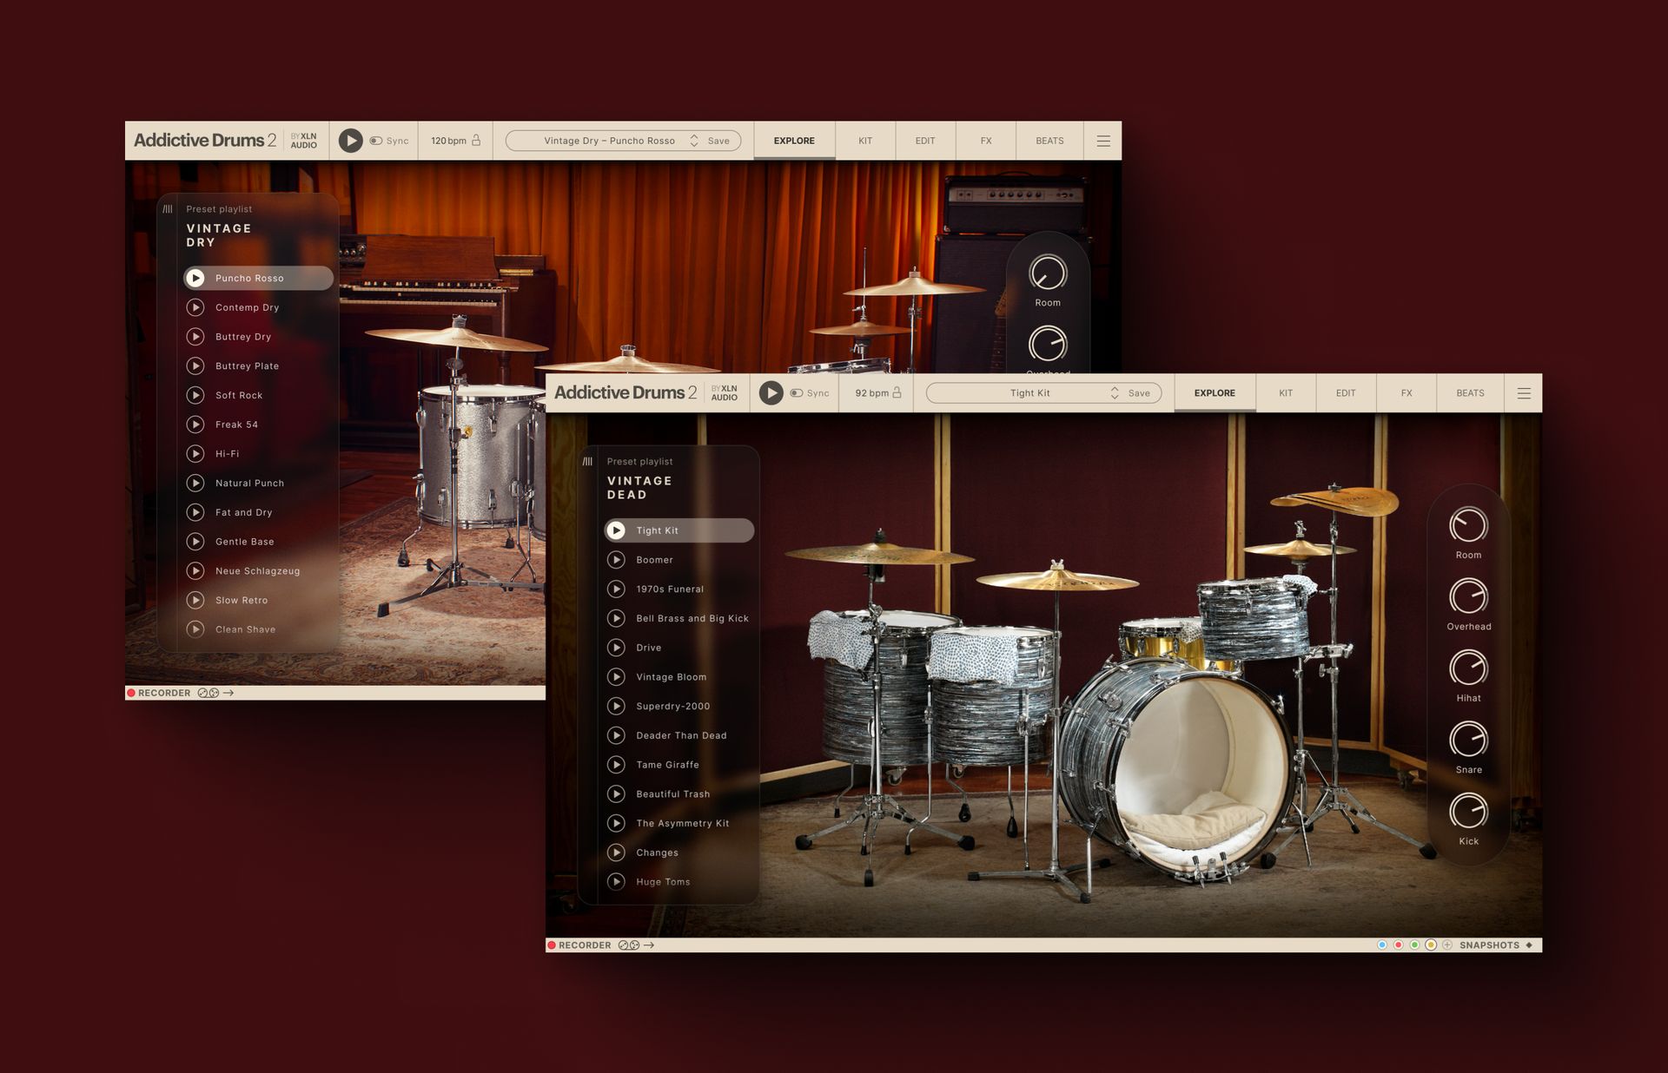Select Changes preset name
The height and width of the screenshot is (1073, 1668).
657,852
